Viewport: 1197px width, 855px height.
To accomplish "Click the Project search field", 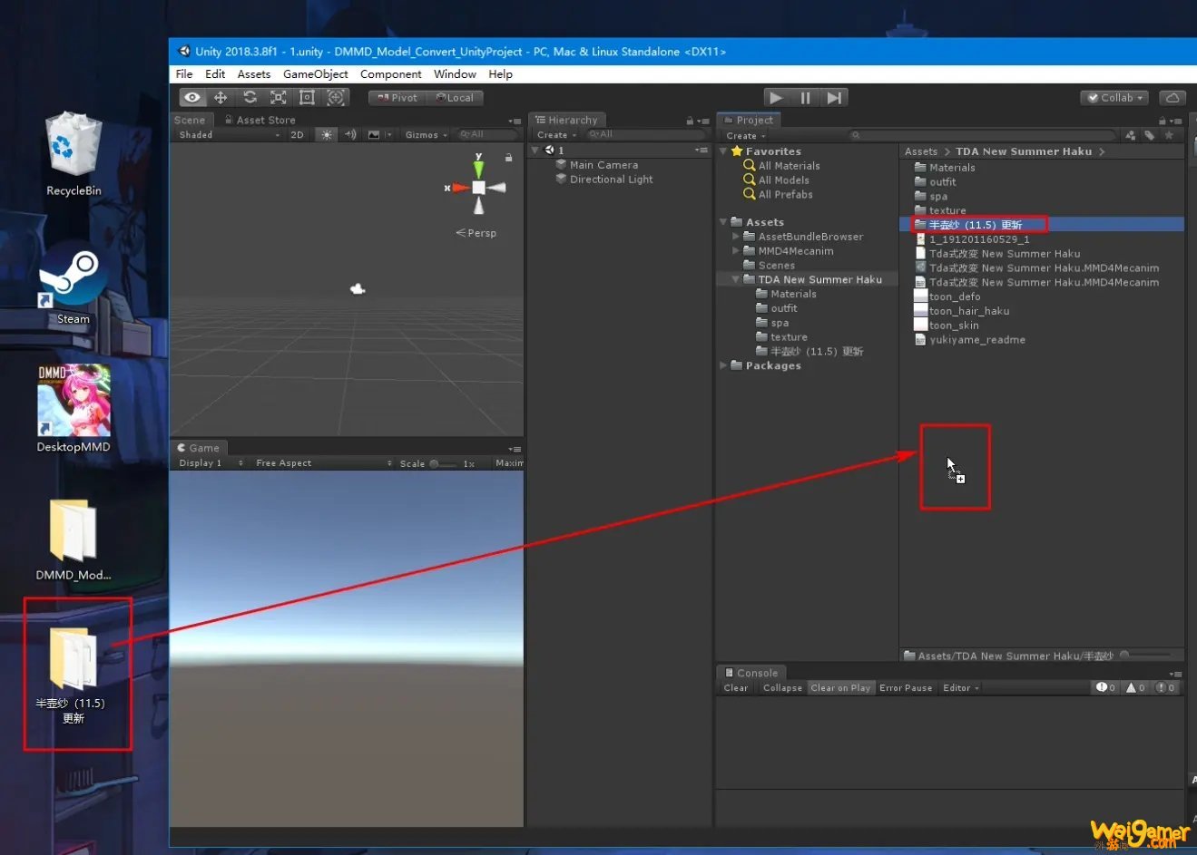I will tap(982, 135).
